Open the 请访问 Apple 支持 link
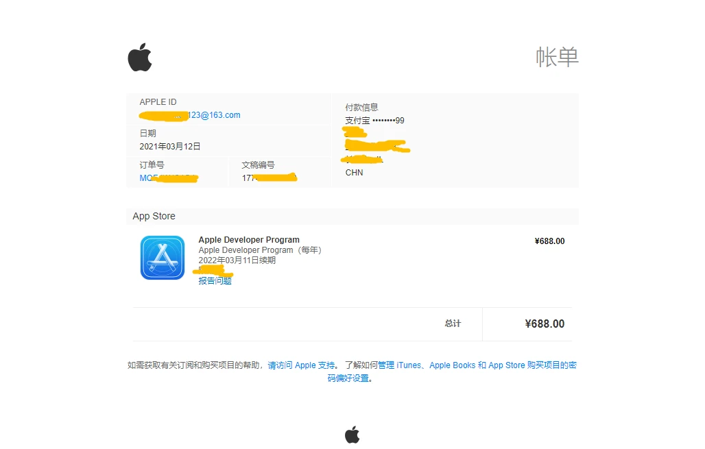Image resolution: width=705 pixels, height=449 pixels. pyautogui.click(x=301, y=365)
